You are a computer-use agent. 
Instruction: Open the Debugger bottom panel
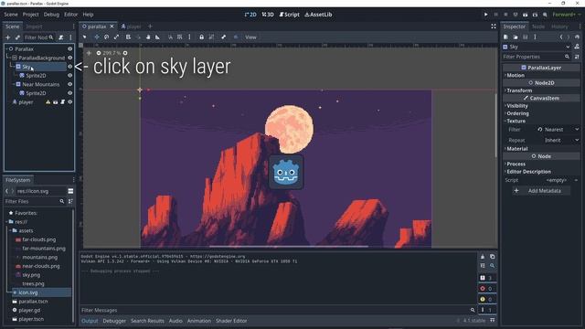(x=114, y=321)
